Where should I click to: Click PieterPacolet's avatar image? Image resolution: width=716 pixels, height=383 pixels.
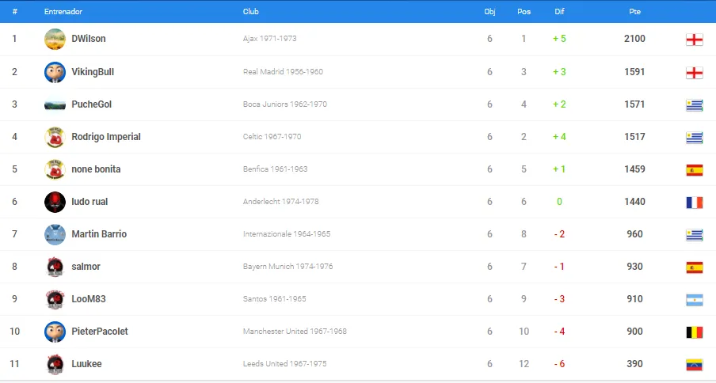click(x=55, y=332)
